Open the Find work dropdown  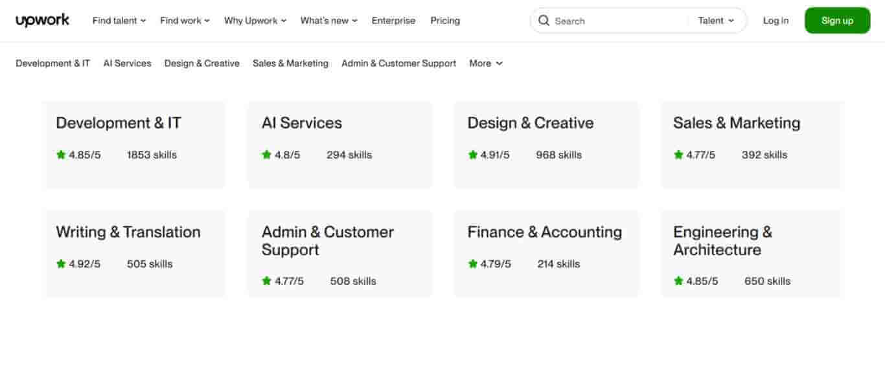[x=185, y=21]
